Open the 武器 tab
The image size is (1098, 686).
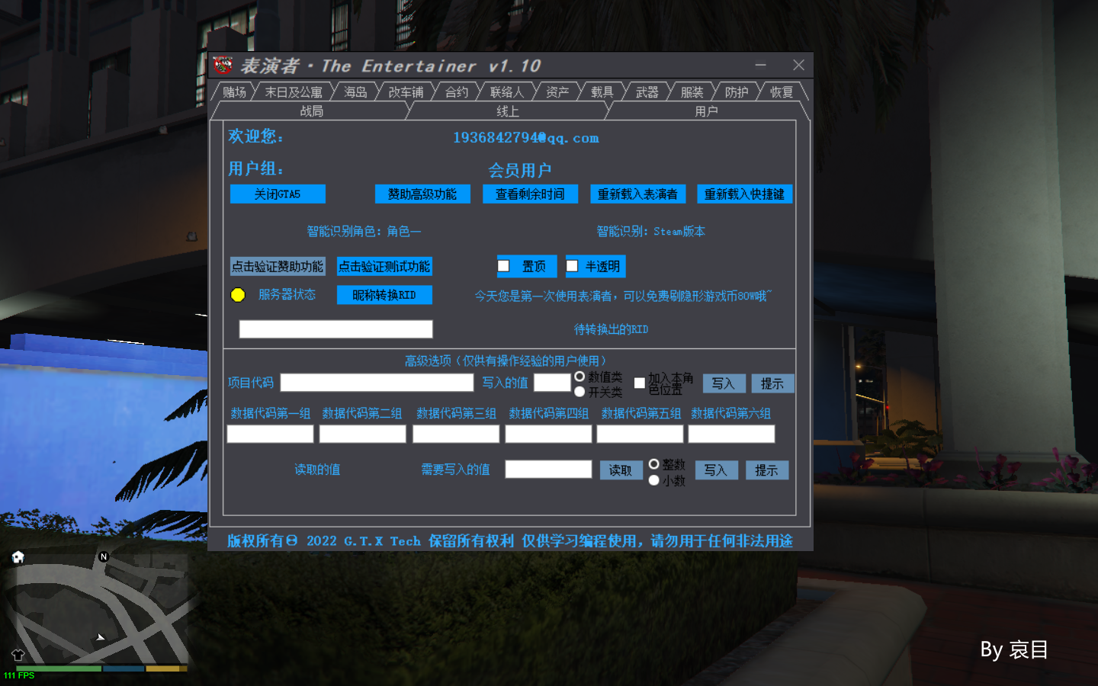coord(647,92)
